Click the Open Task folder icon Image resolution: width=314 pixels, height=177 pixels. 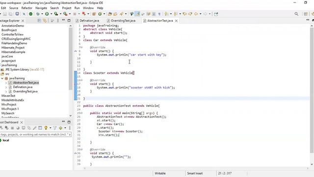click(115, 14)
